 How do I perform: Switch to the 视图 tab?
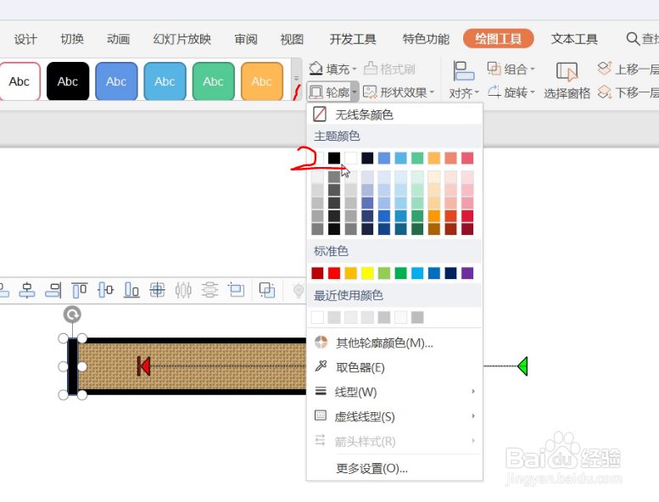tap(292, 39)
